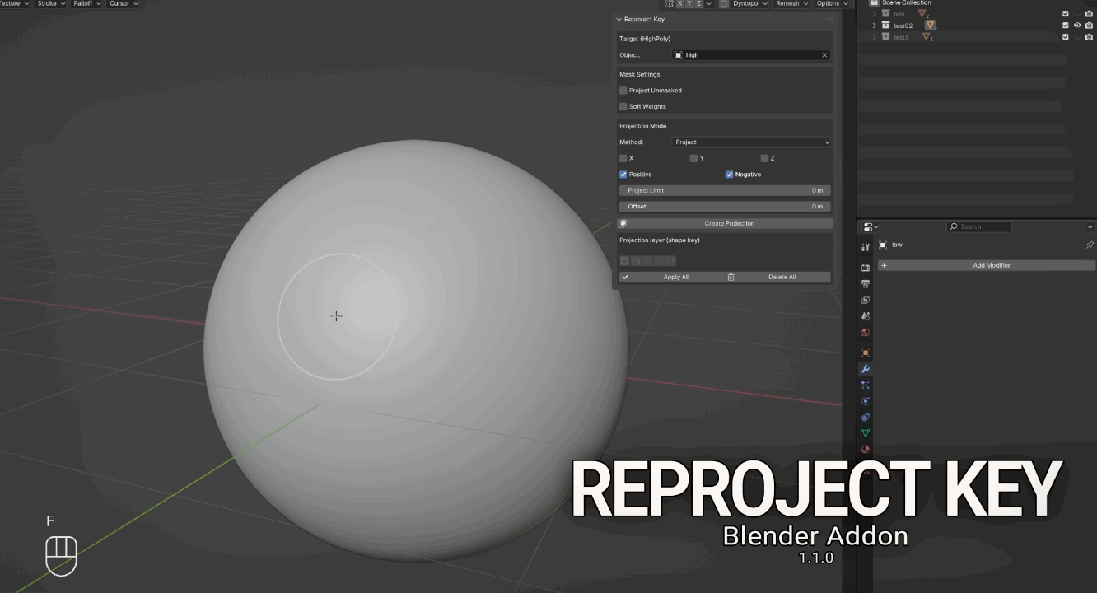Open the View Layer properties tab

click(866, 300)
